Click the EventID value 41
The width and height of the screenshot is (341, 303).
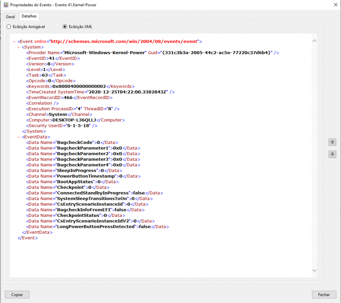[x=51, y=58]
